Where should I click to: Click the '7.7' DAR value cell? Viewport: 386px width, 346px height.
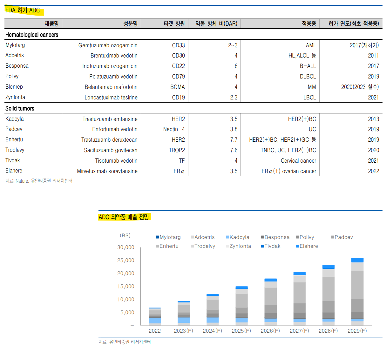click(234, 140)
